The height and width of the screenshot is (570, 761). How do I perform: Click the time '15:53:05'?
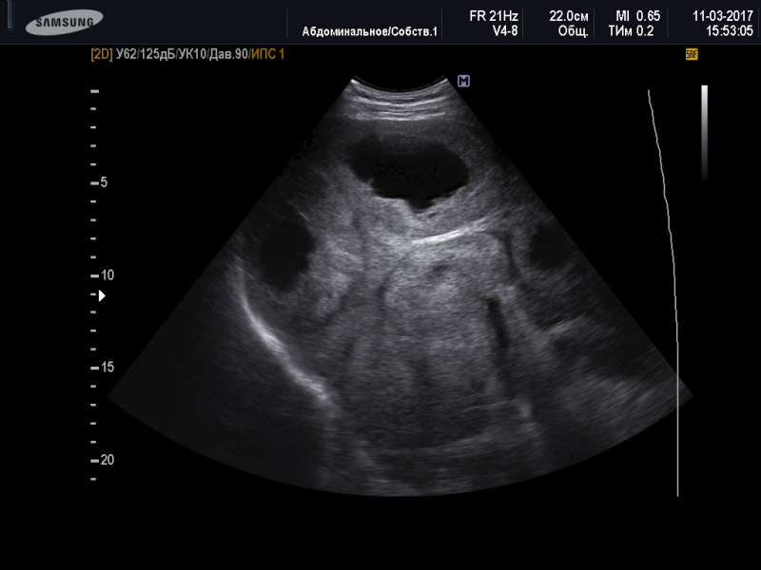point(730,31)
